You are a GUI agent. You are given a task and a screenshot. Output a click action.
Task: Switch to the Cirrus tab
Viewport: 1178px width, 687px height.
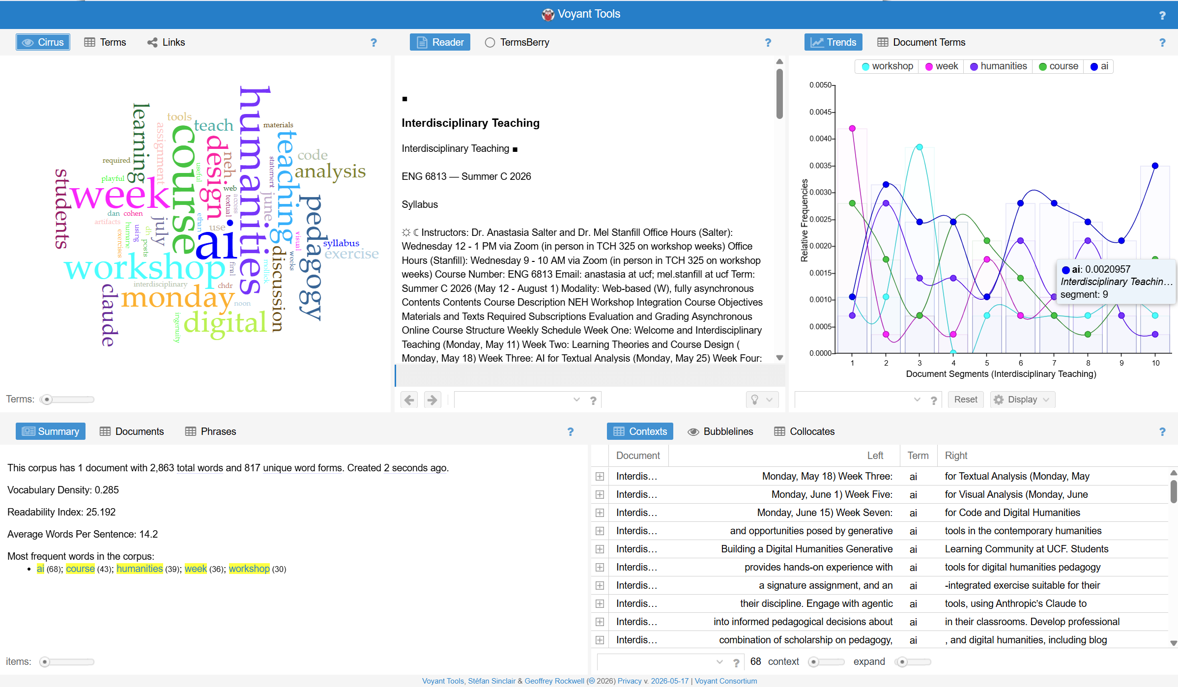[x=43, y=42]
